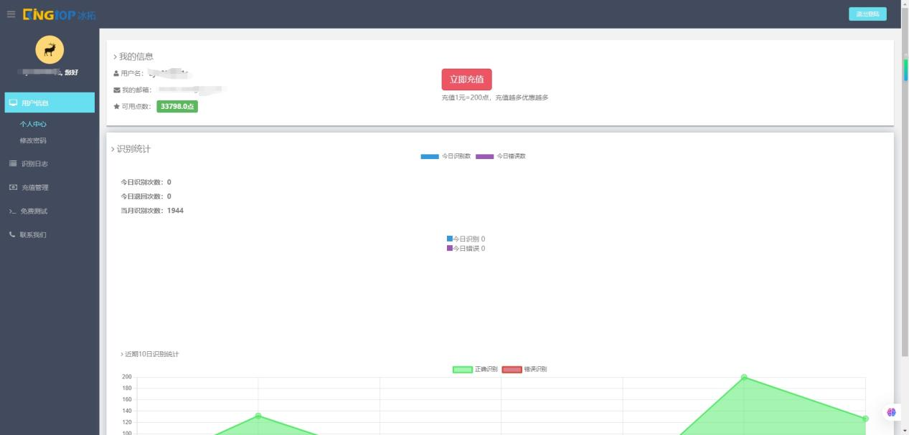The width and height of the screenshot is (909, 435).
Task: Log out with the 退出登录 button
Action: point(867,14)
